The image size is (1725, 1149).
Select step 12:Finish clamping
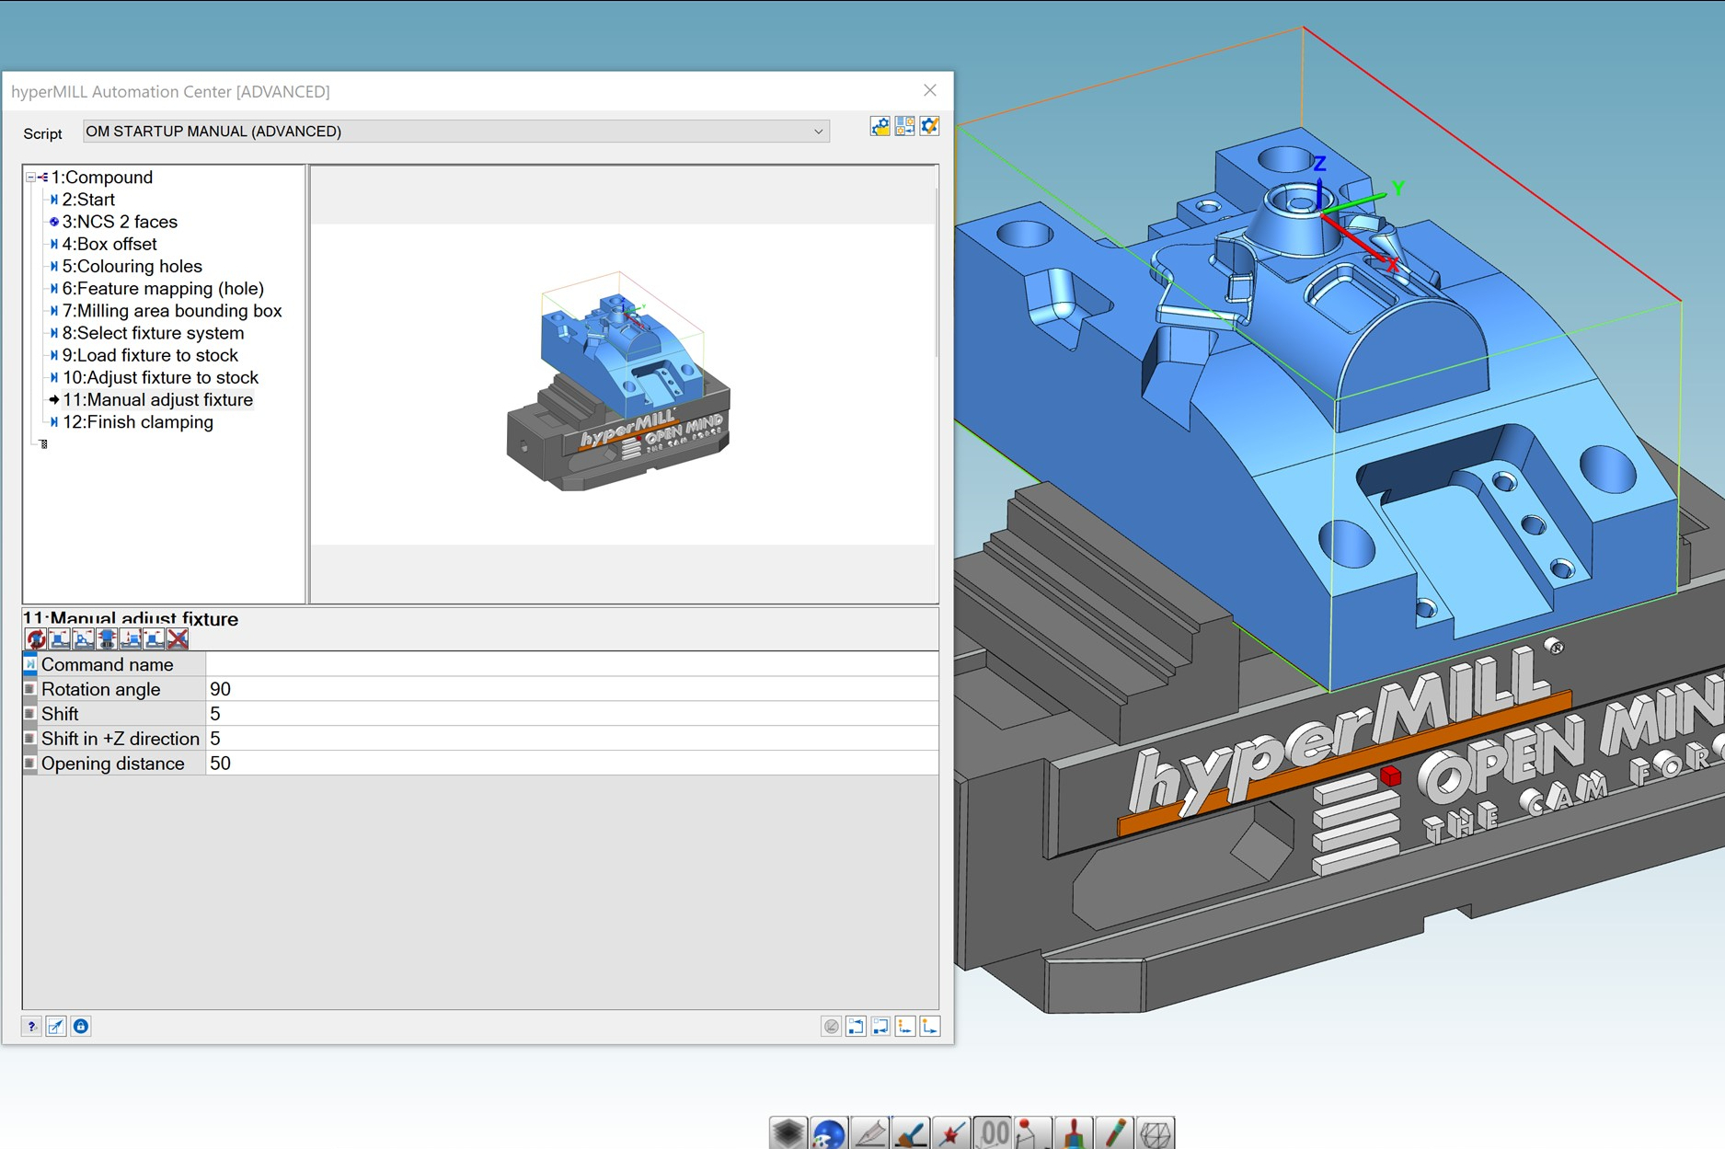coord(137,422)
